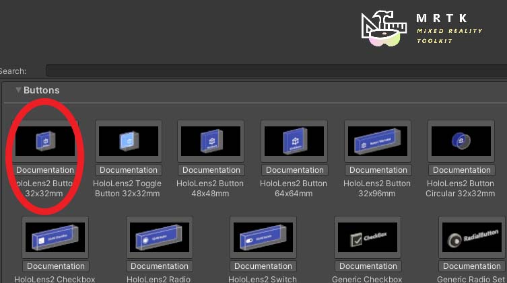
Task: Open Documentation for HoloLens2 Button 48x48mm
Action: tap(211, 170)
